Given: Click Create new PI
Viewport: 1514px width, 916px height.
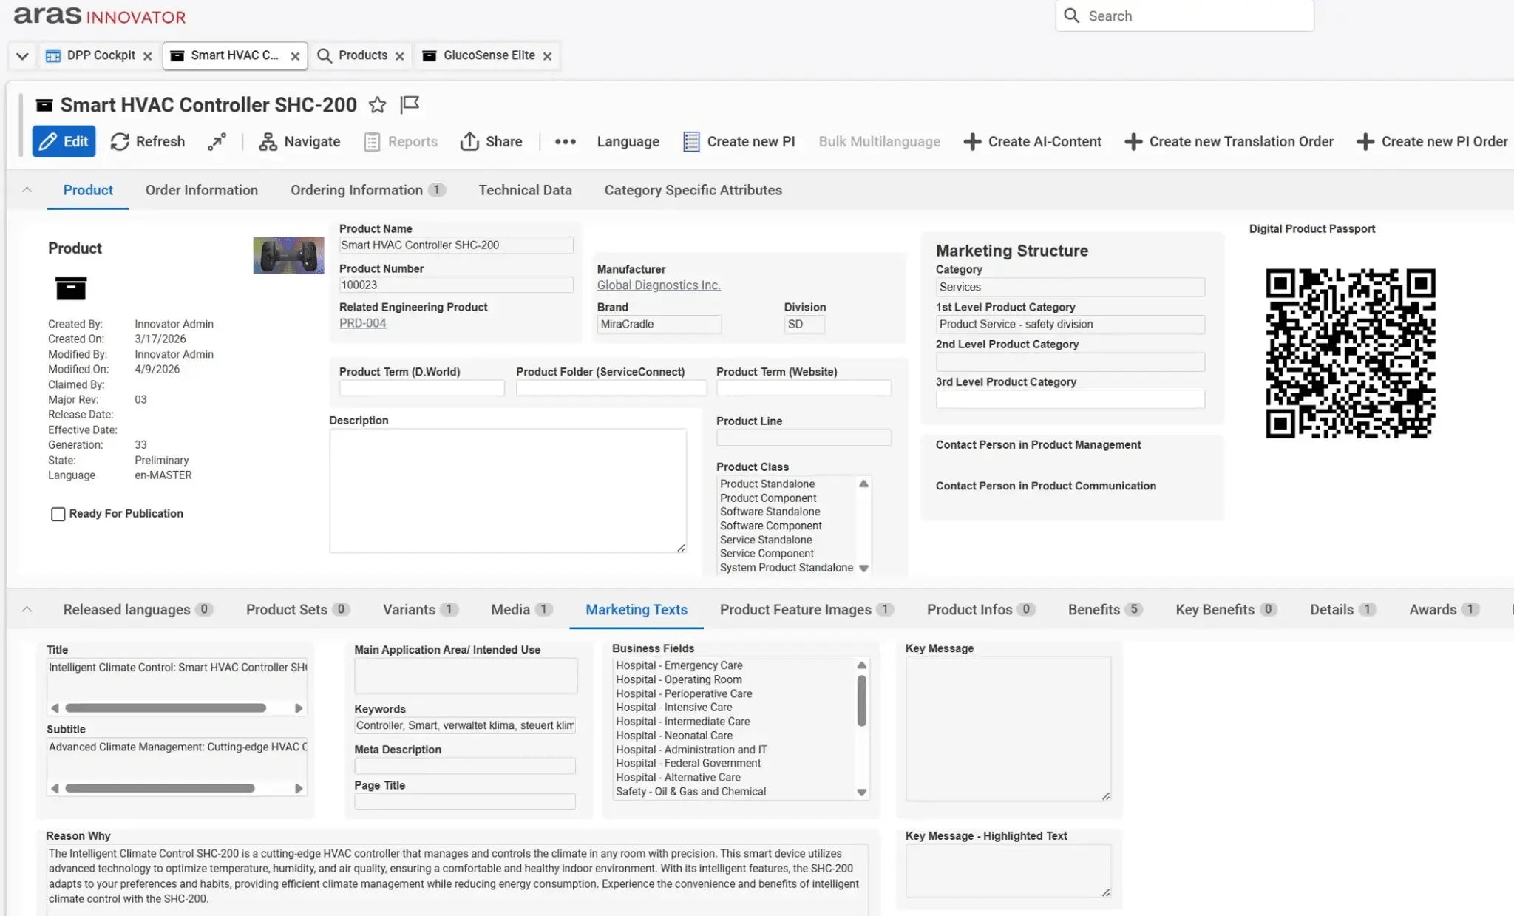Looking at the screenshot, I should pyautogui.click(x=739, y=141).
